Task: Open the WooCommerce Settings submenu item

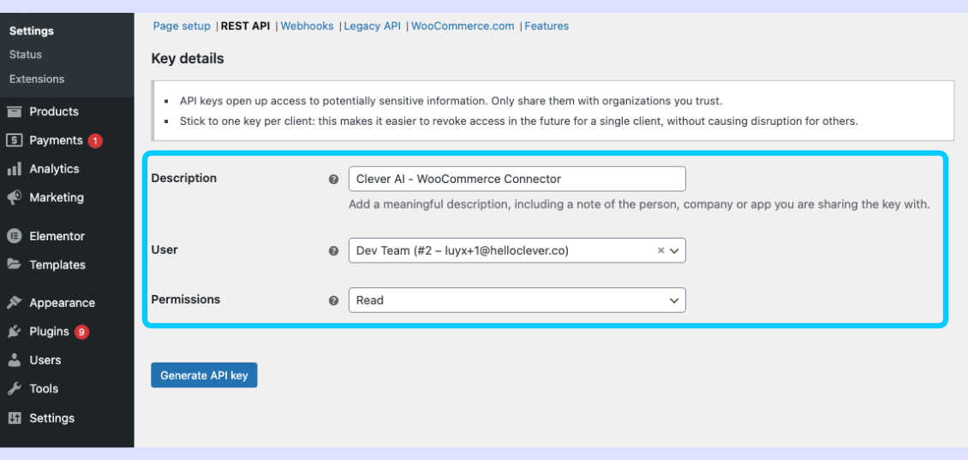Action: (32, 31)
